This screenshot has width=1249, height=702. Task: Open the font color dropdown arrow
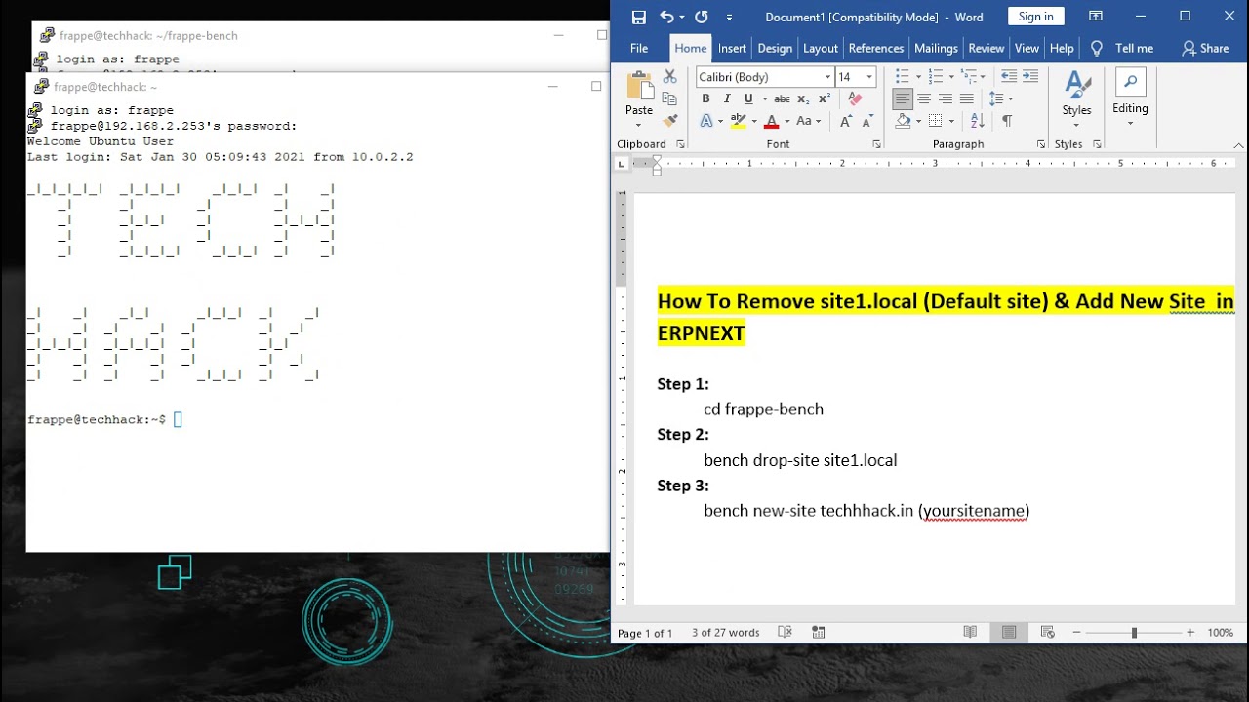[x=786, y=122]
